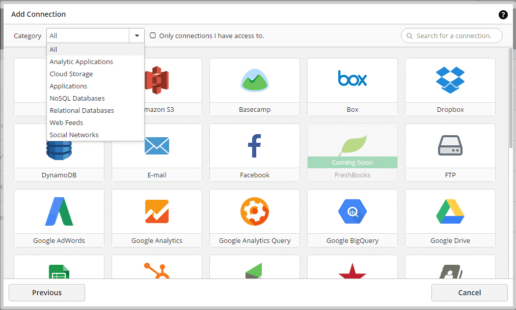Screen dimensions: 516x310
Task: Choose 'Social Networks' category option
Action: click(x=95, y=135)
